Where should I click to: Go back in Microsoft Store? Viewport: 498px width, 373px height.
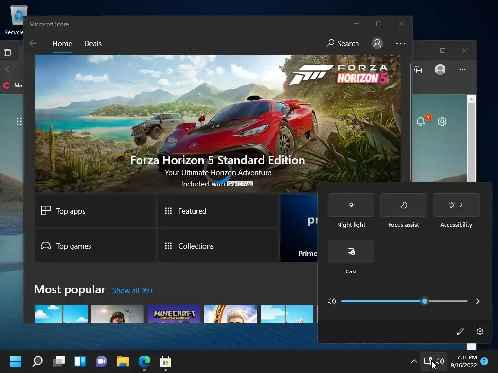(33, 43)
